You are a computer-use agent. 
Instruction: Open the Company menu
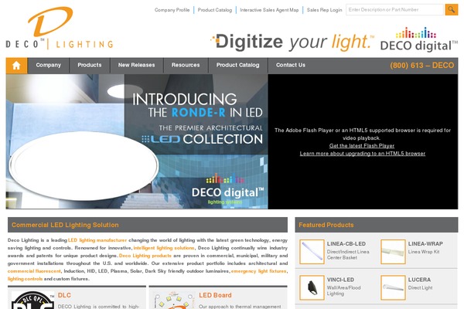tap(49, 65)
